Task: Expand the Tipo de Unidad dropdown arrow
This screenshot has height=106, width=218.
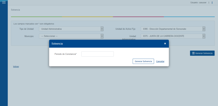Action: point(102,29)
